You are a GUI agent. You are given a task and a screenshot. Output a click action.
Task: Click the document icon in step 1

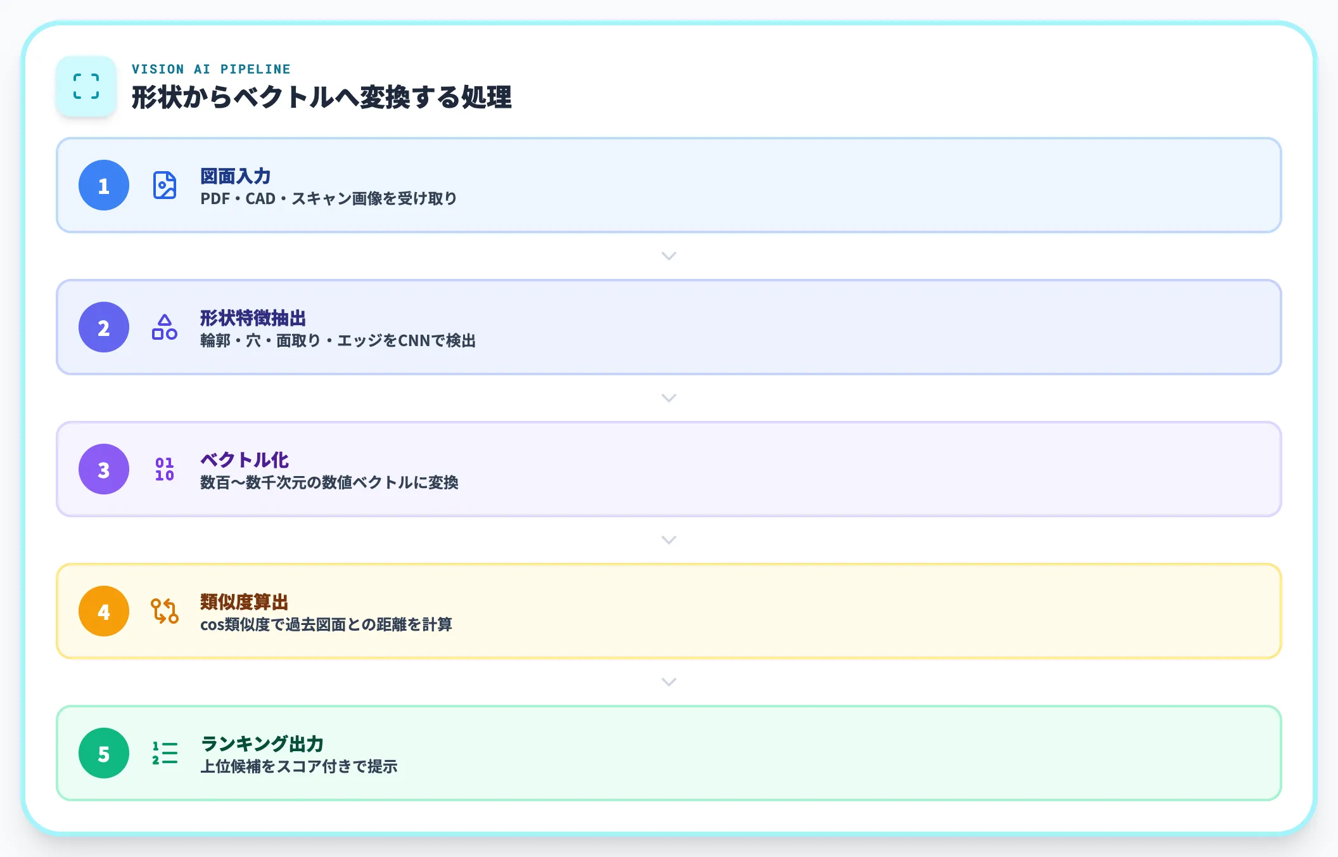coord(164,185)
